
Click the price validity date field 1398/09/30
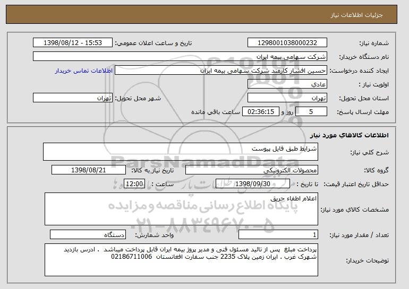253,184
